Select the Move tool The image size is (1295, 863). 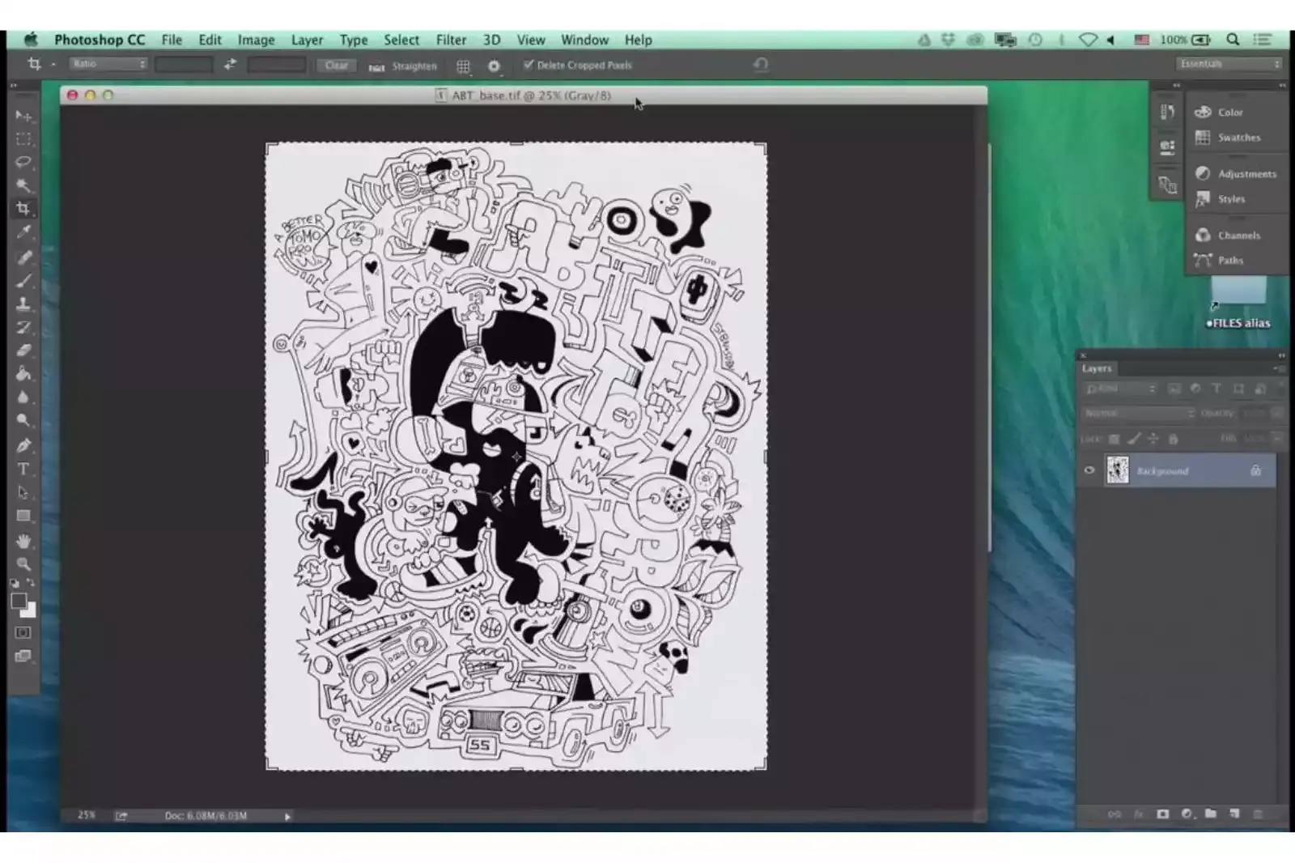coord(23,116)
